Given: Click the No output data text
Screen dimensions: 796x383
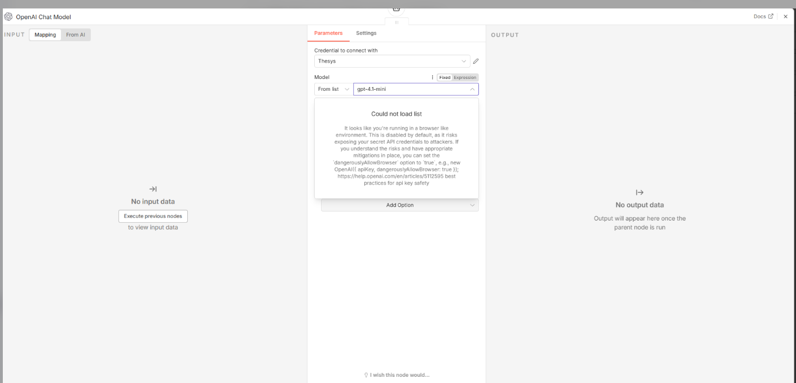Looking at the screenshot, I should tap(640, 205).
